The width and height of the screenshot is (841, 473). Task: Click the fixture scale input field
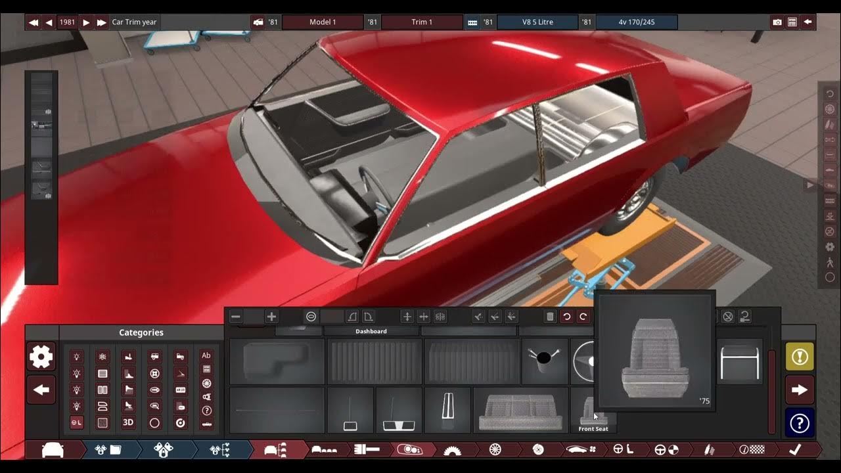point(254,317)
